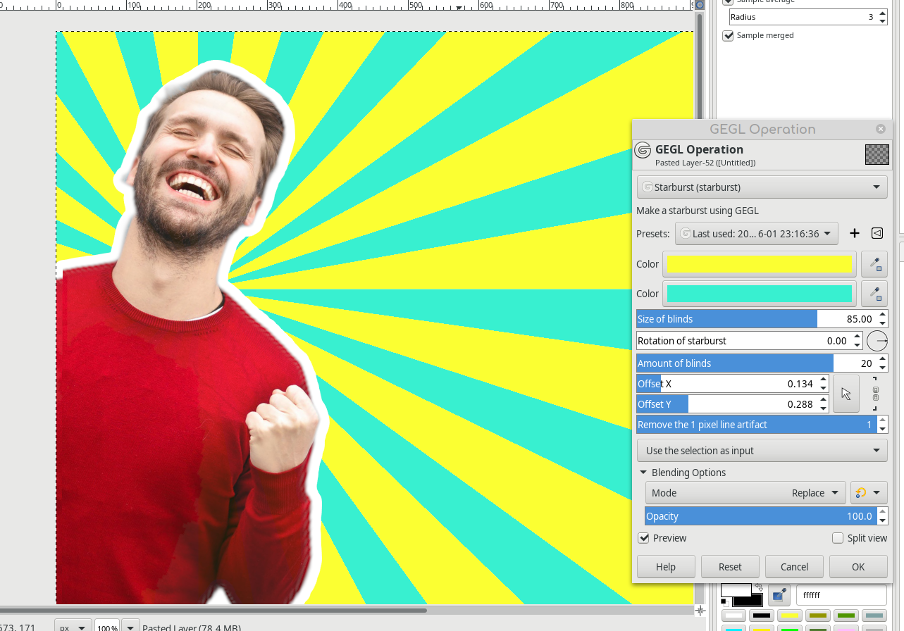
Task: Collapse the Blending Options expander
Action: (x=643, y=473)
